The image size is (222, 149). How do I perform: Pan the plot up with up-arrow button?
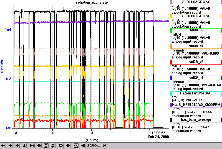pos(17,146)
